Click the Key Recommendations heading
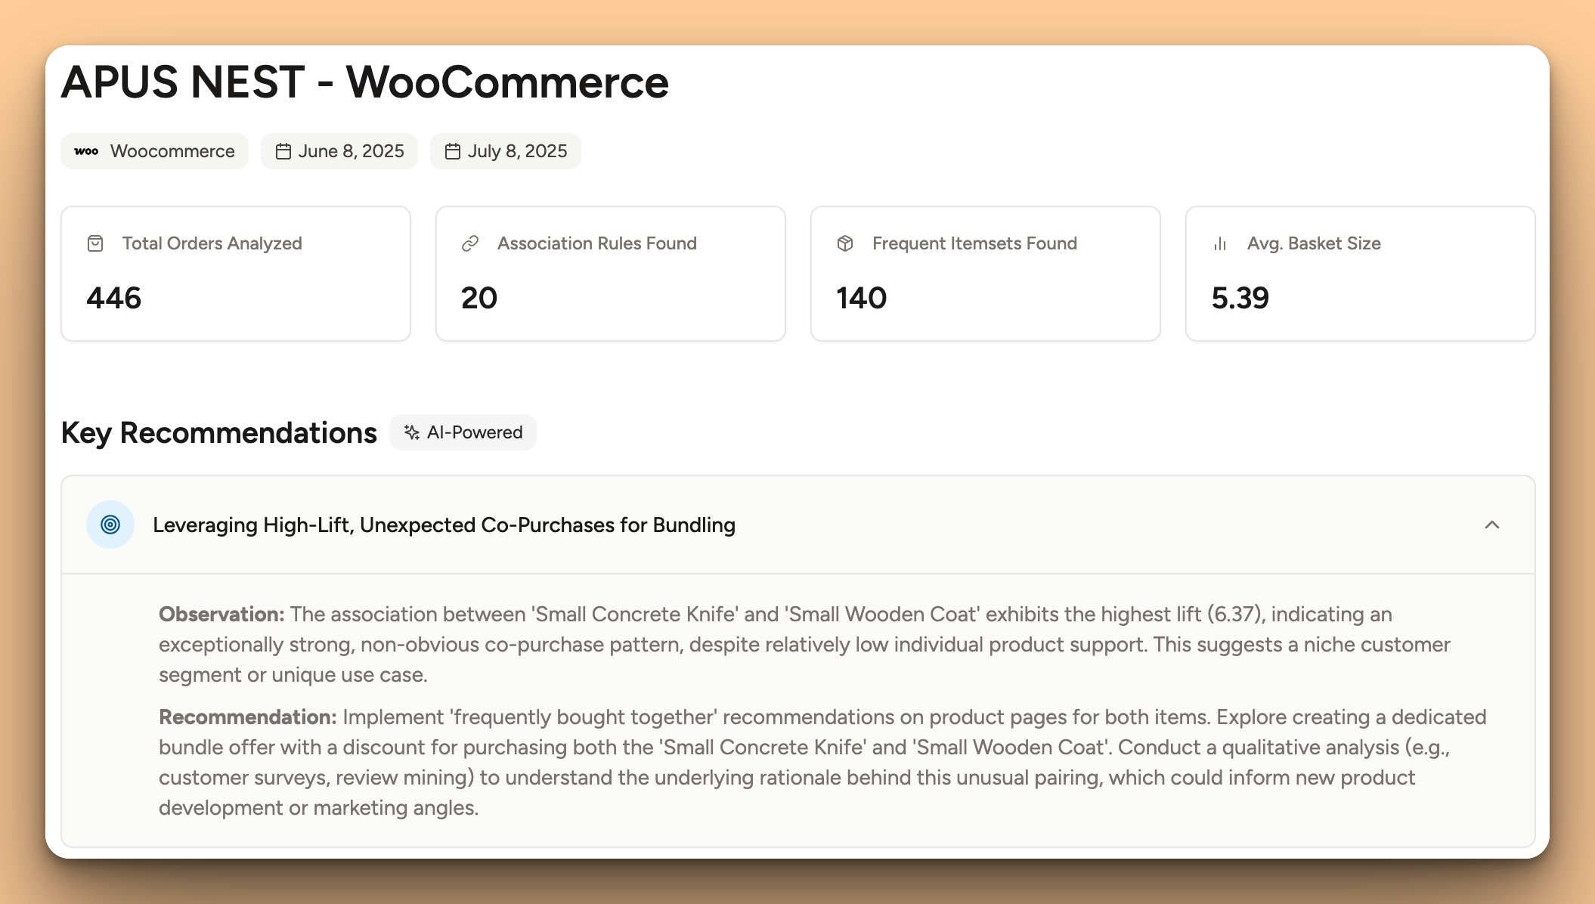This screenshot has width=1595, height=904. [219, 432]
